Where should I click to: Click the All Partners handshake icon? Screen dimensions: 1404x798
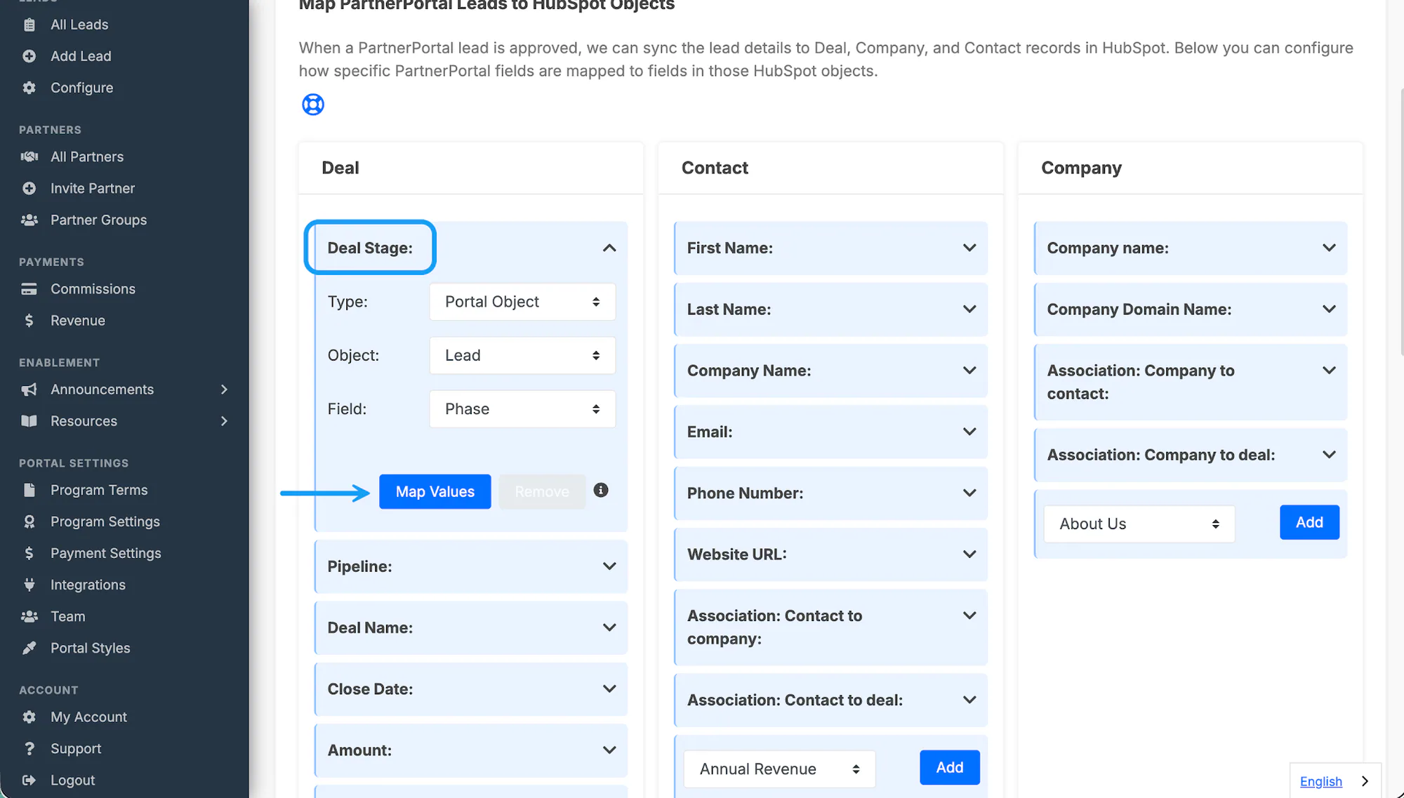(x=29, y=157)
